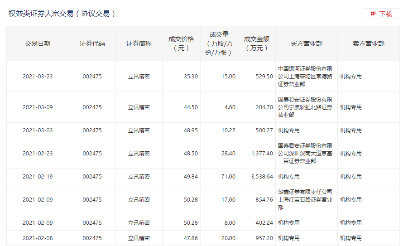Click the volume value 15.00
Screen dimensions: 408x246
229,77
